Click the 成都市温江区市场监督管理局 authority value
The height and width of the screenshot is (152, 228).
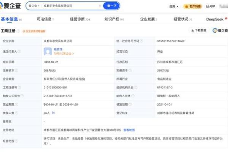[176, 113]
